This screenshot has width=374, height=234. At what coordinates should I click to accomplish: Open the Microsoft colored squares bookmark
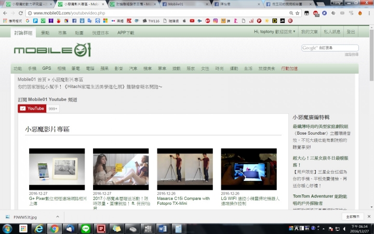pos(105,21)
